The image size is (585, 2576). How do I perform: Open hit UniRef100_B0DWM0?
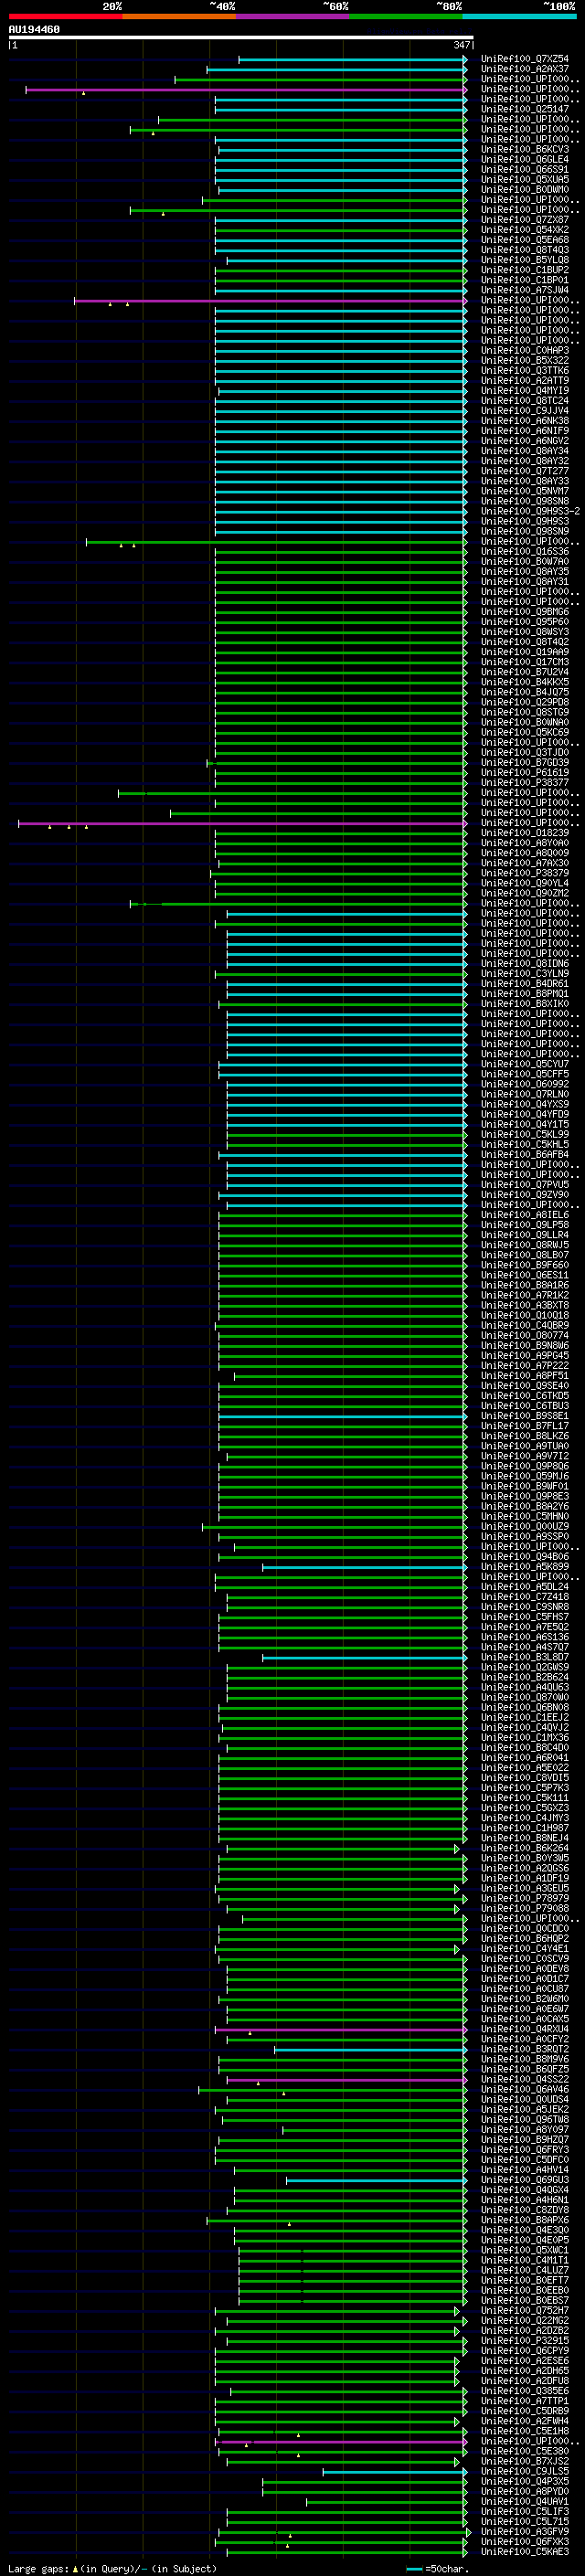point(524,190)
